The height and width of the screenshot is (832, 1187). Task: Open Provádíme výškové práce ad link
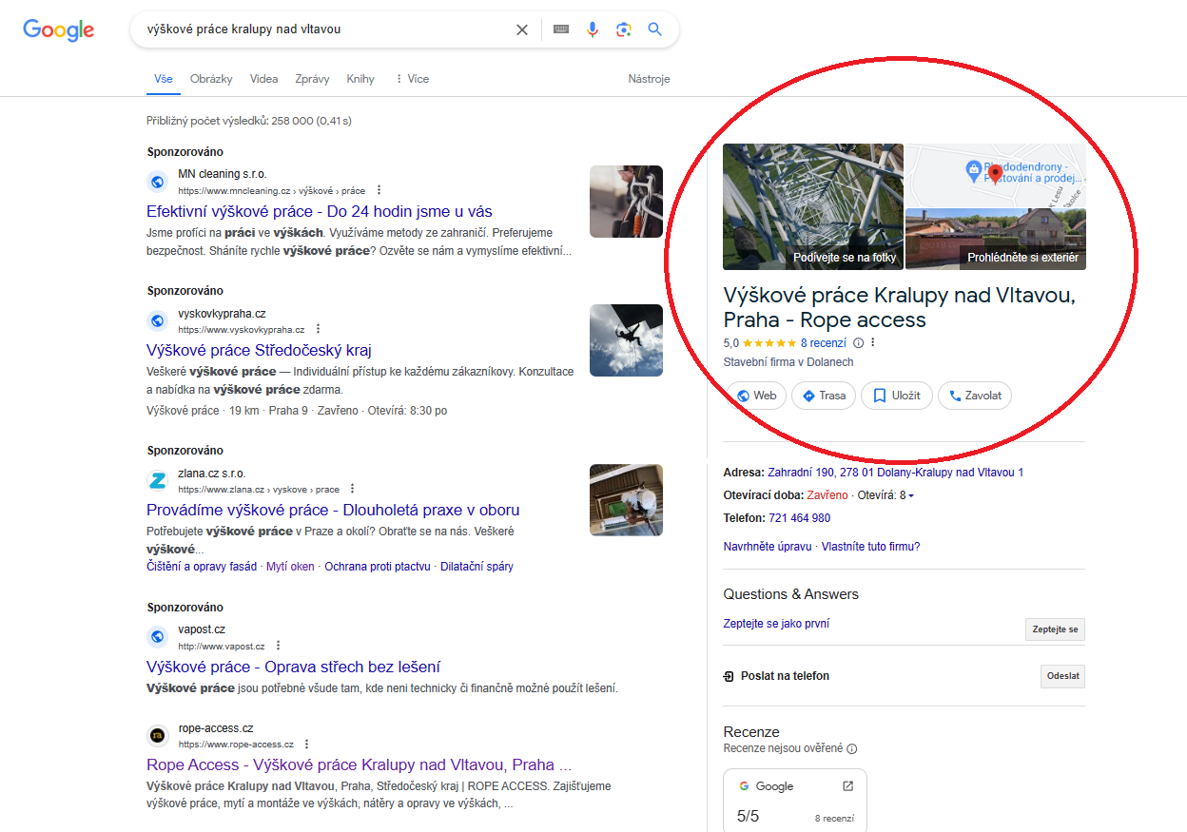click(x=333, y=510)
